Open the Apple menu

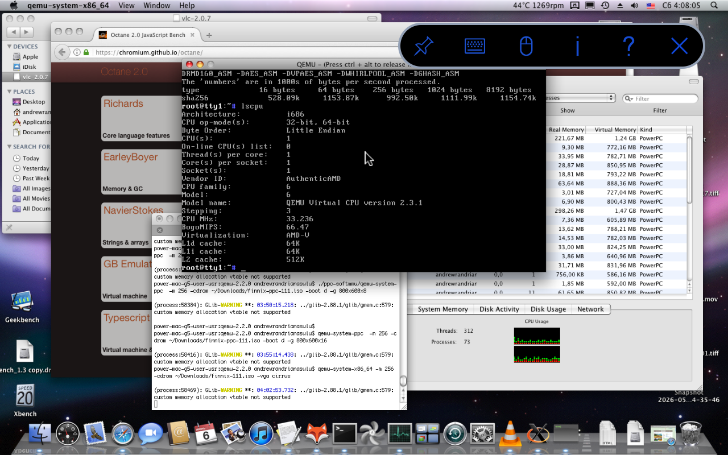(x=14, y=6)
